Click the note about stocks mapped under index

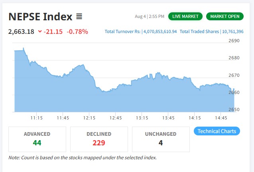(x=83, y=158)
